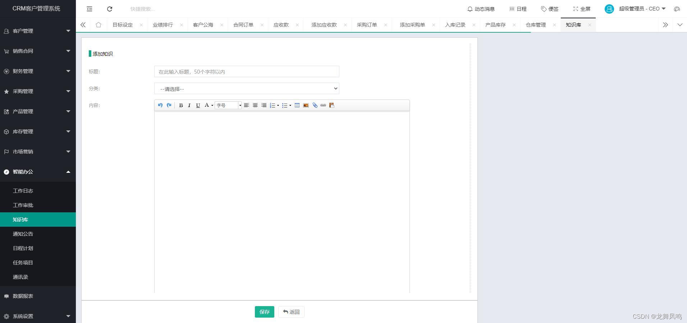Align text right in the editor
Viewport: 687px width, 323px height.
point(264,105)
